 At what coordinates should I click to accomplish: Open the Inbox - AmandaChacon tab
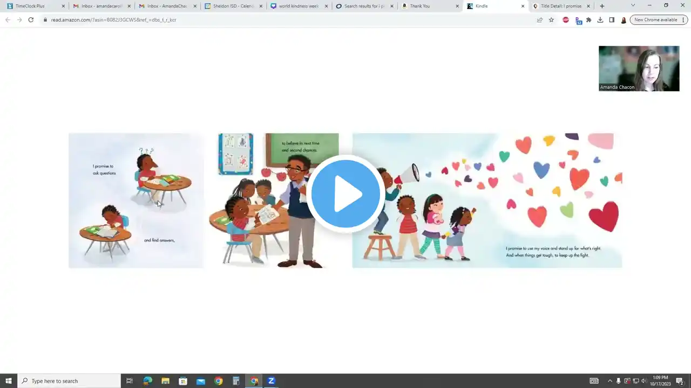click(167, 6)
